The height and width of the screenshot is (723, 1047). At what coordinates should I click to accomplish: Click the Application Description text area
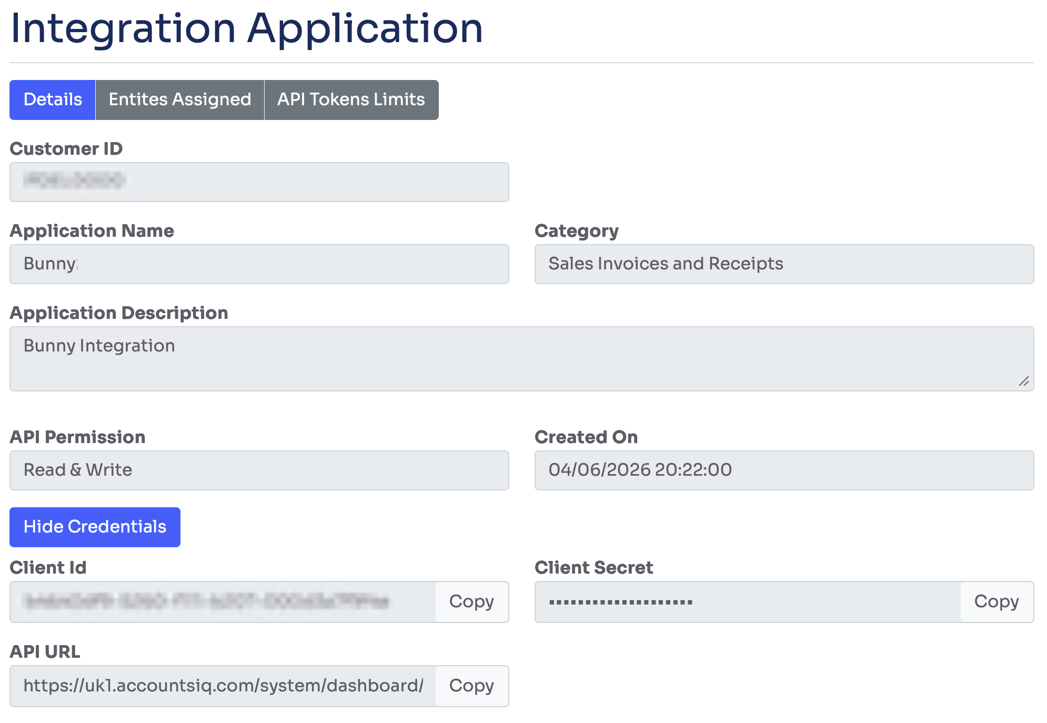click(521, 359)
